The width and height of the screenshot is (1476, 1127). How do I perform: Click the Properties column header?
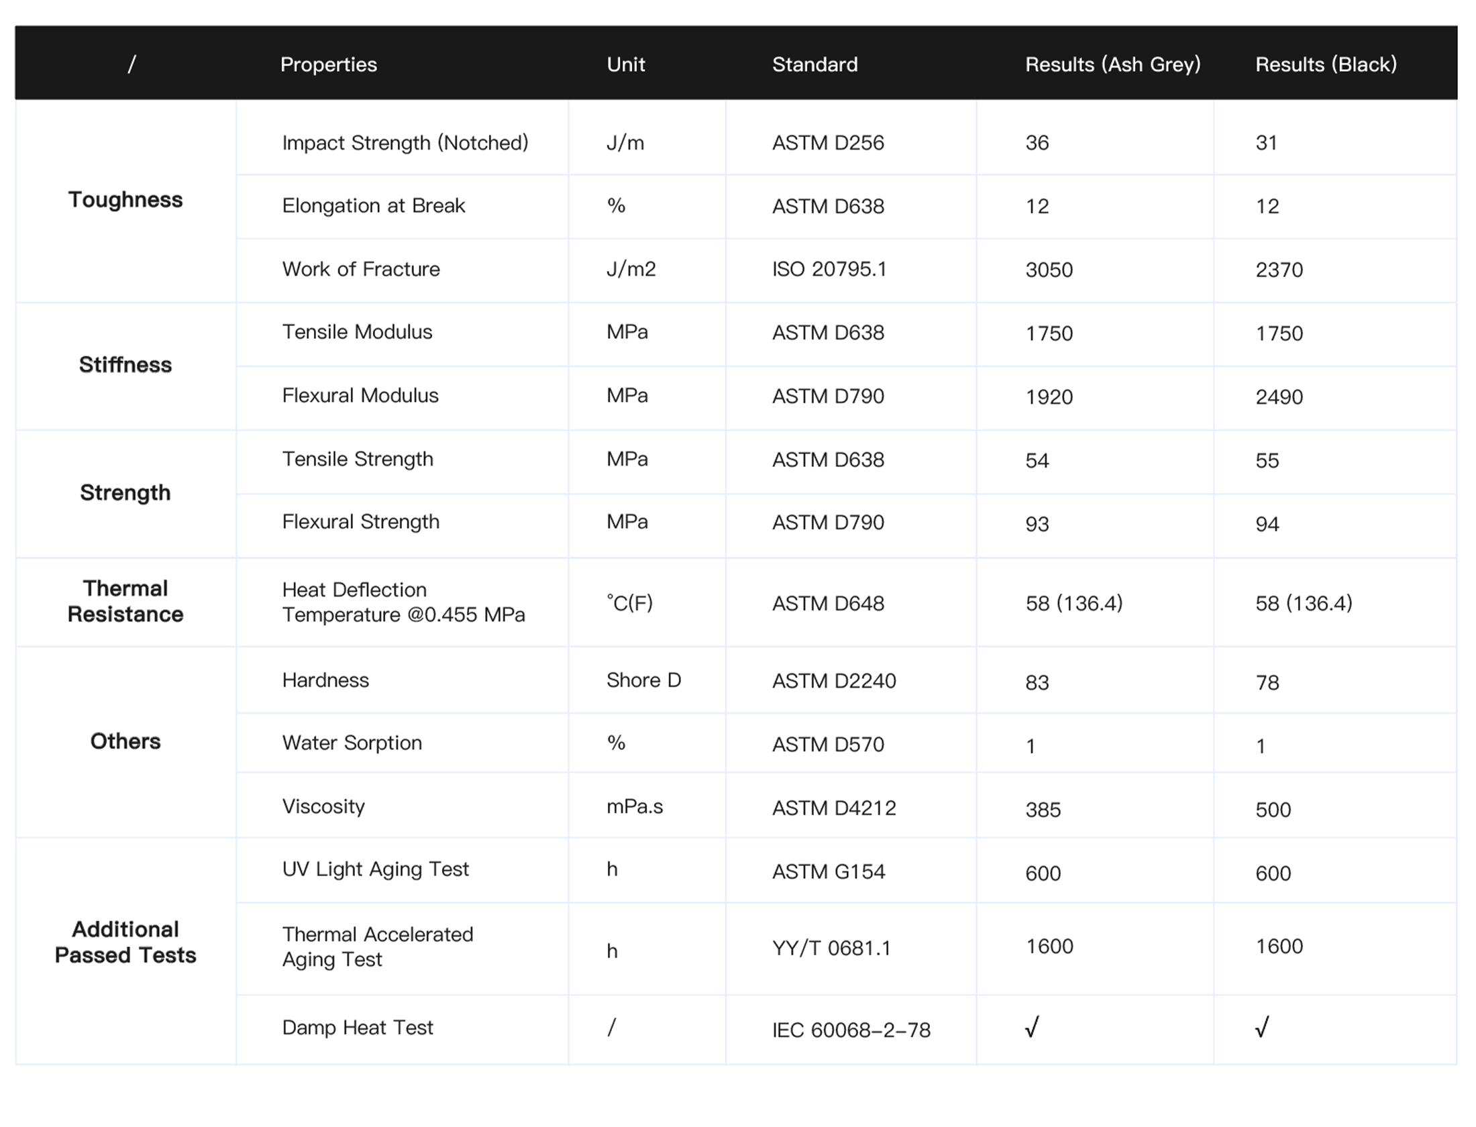pos(328,64)
